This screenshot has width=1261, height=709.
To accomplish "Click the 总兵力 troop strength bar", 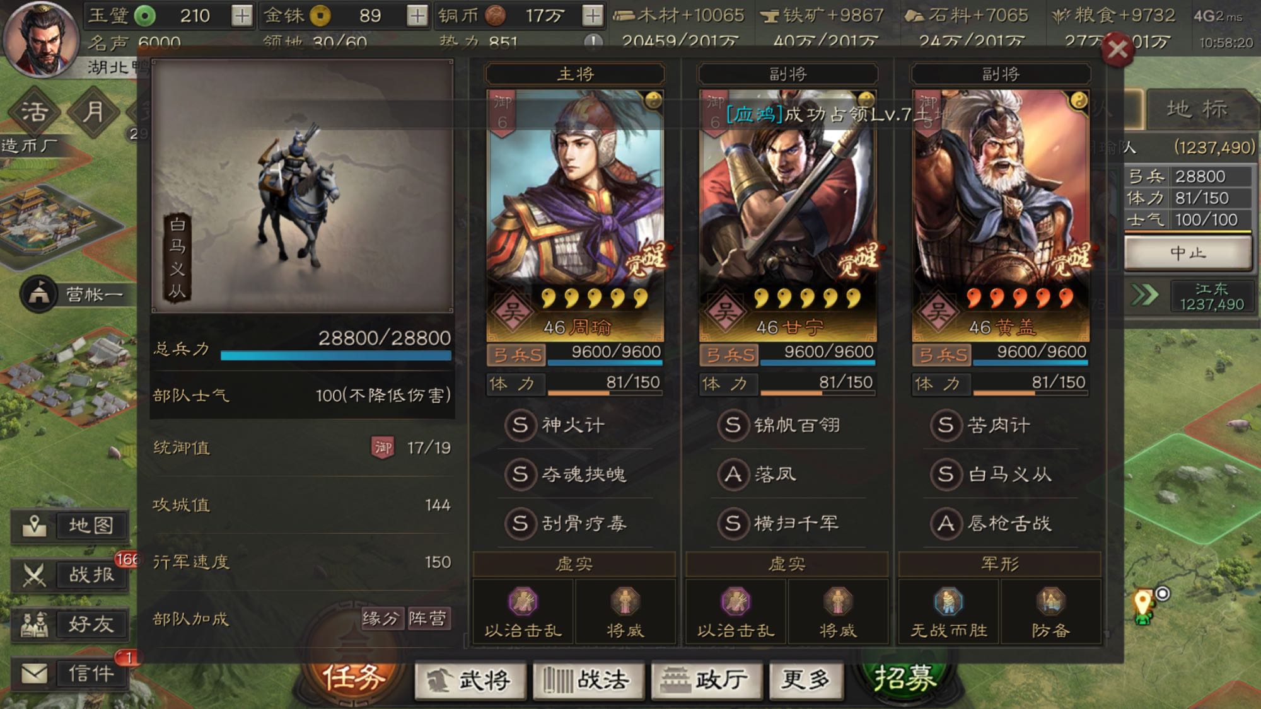I will pos(335,356).
